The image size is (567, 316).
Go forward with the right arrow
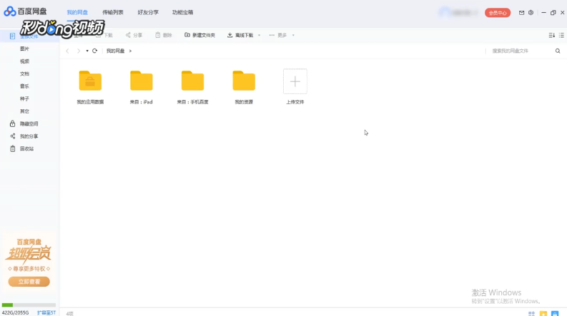click(x=79, y=51)
